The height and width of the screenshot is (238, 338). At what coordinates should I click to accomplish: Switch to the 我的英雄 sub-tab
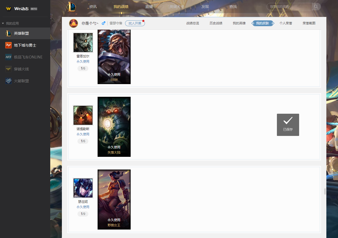point(239,23)
